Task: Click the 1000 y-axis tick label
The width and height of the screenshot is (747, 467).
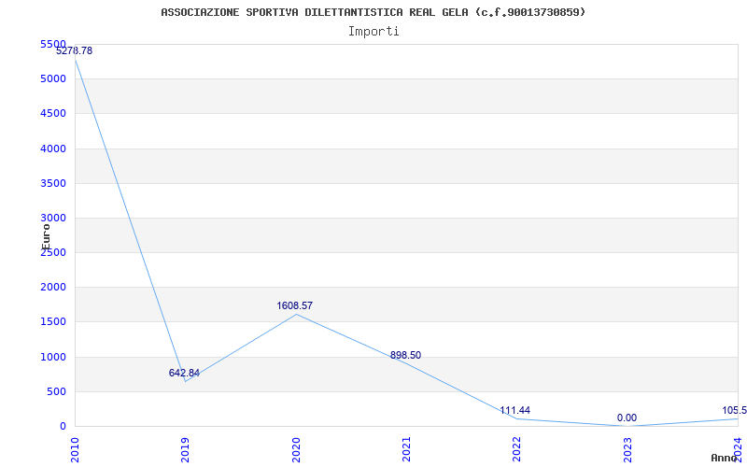Action: (x=53, y=357)
